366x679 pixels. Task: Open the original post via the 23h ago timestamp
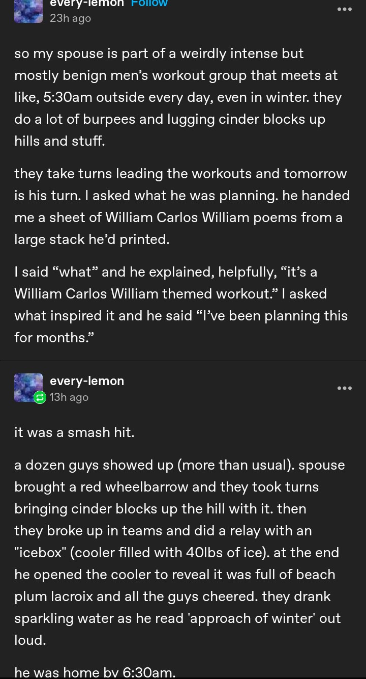[70, 18]
